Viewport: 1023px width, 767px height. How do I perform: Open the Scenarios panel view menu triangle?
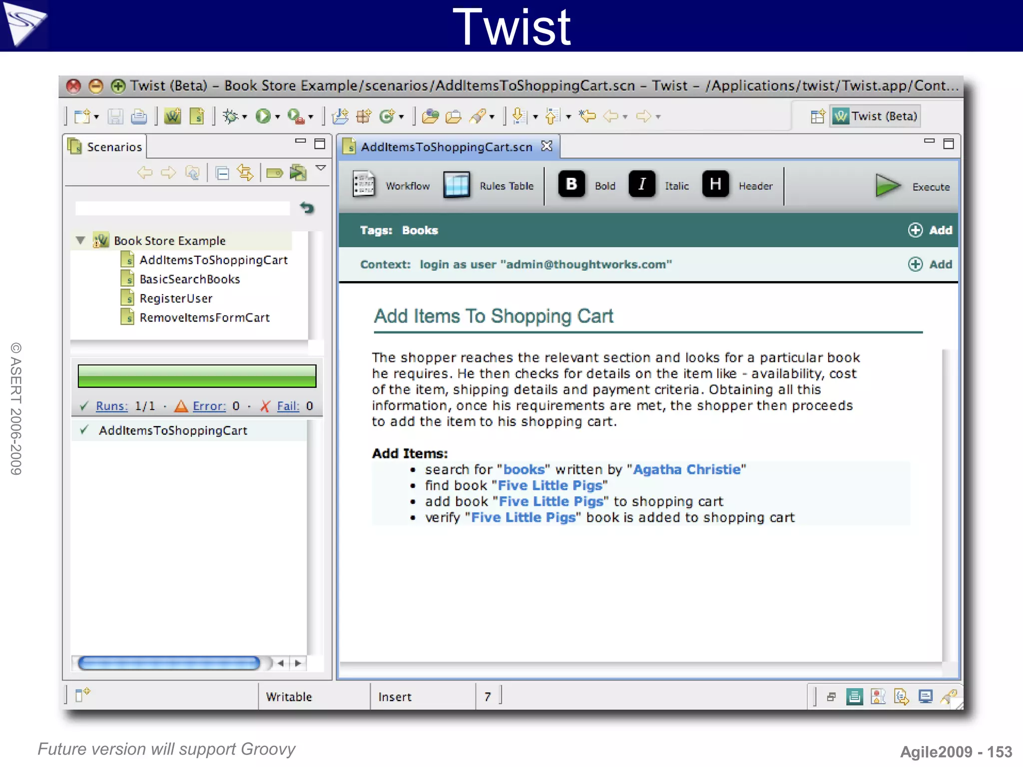pyautogui.click(x=321, y=168)
